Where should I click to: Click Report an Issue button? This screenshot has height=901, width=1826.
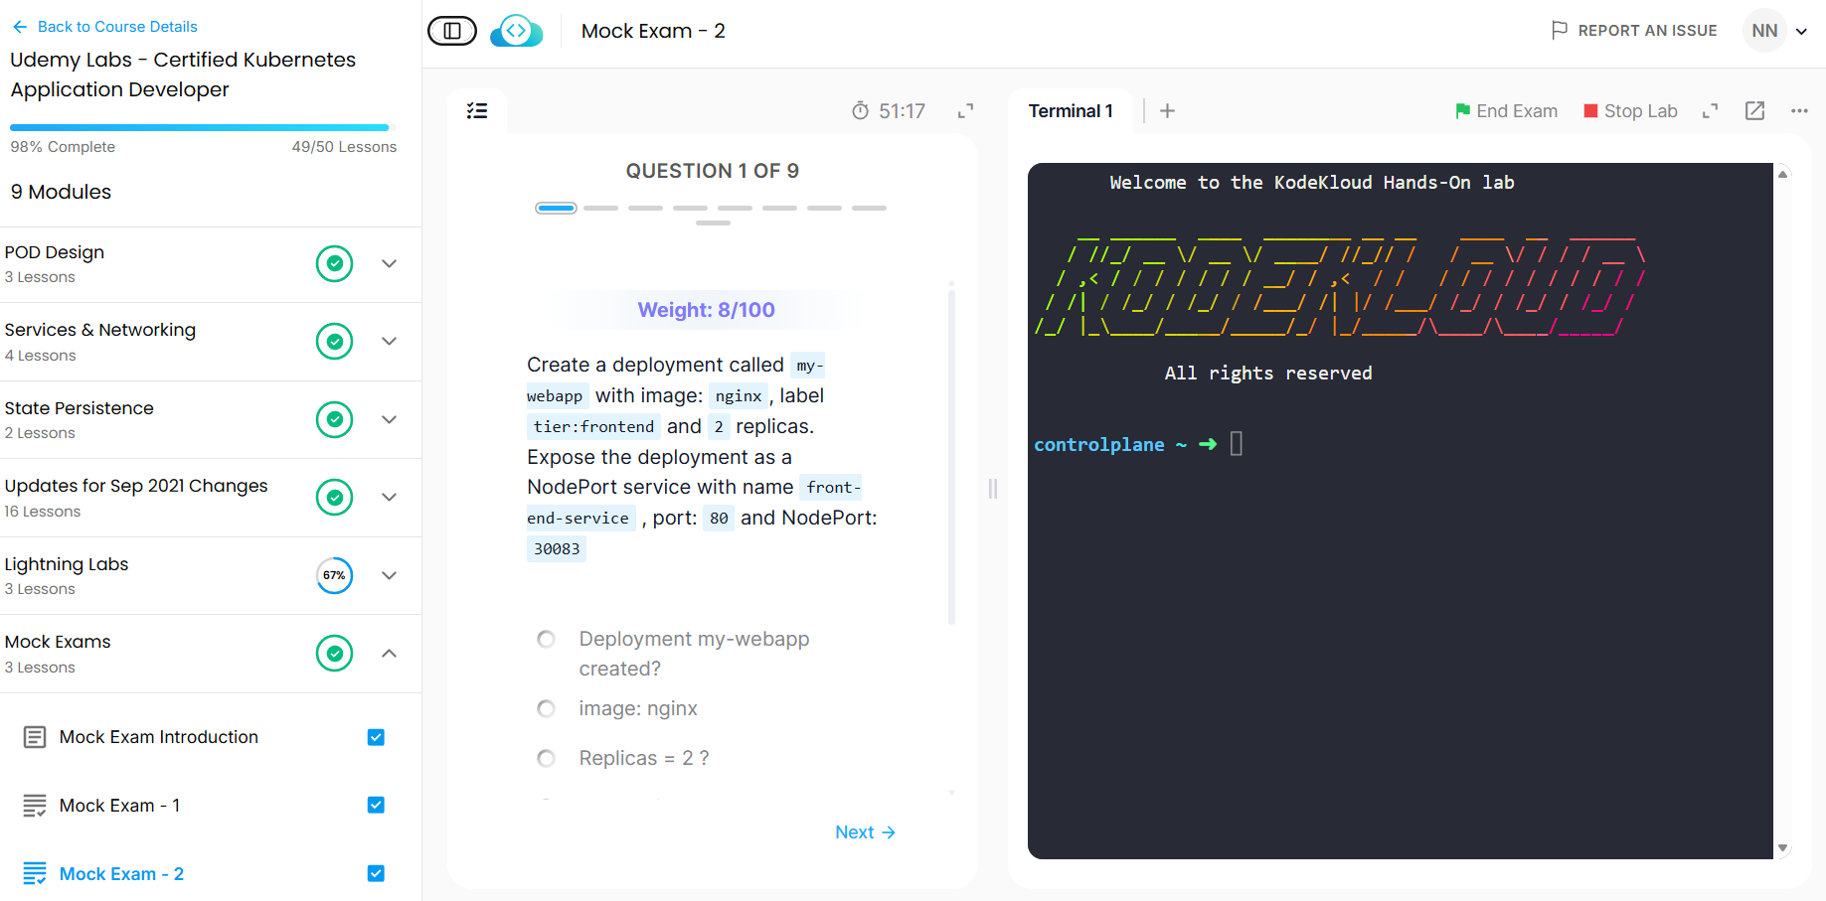pos(1634,31)
